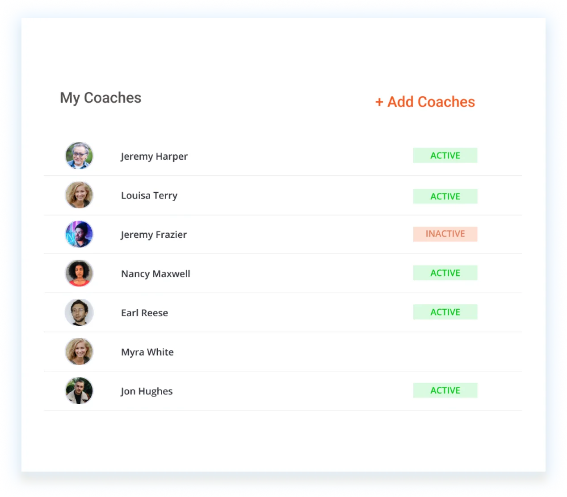The width and height of the screenshot is (567, 497).
Task: Select Louisa Terry's avatar photo
Action: coord(79,195)
